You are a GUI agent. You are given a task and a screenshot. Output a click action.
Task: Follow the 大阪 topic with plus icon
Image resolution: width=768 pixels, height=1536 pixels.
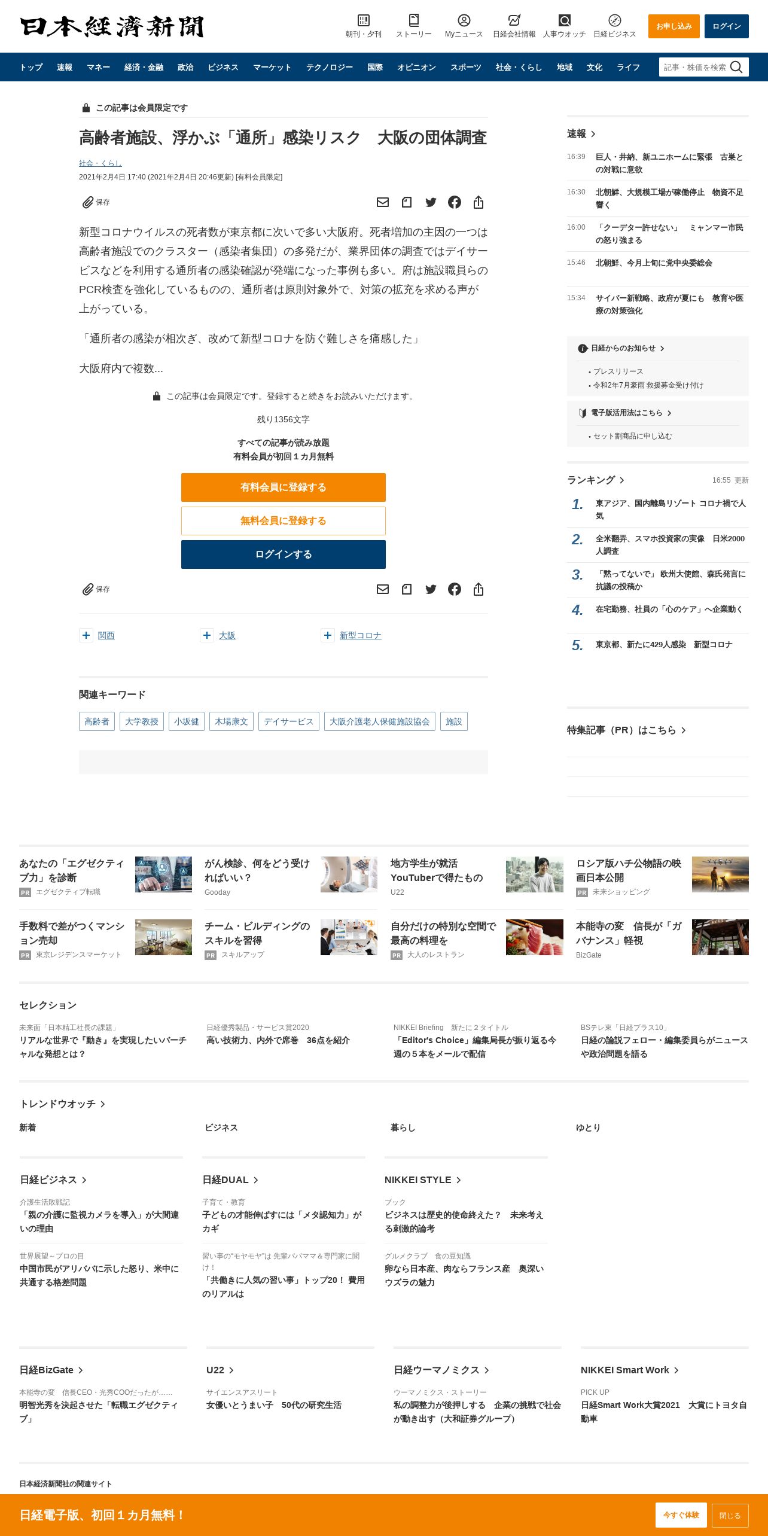click(207, 635)
